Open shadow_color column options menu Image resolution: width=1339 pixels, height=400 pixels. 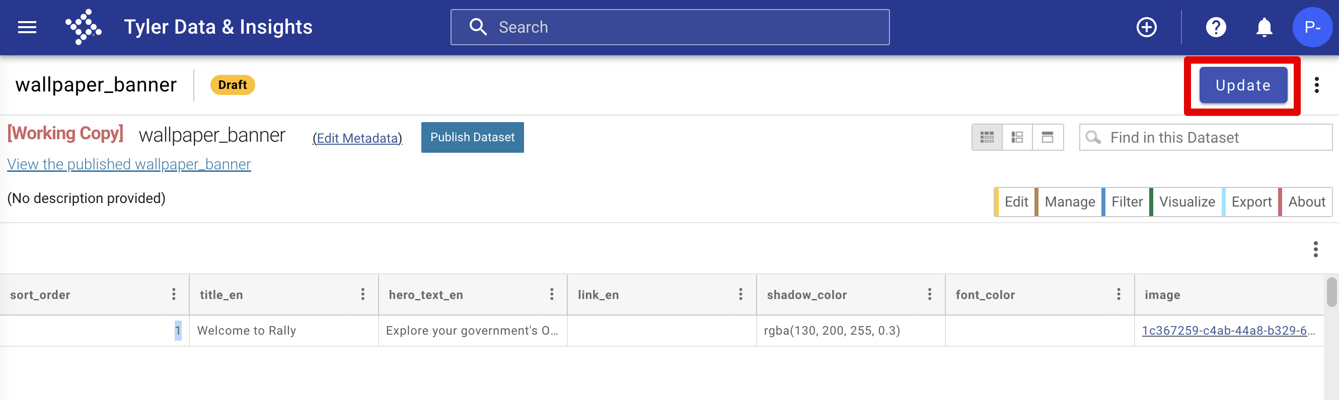929,294
